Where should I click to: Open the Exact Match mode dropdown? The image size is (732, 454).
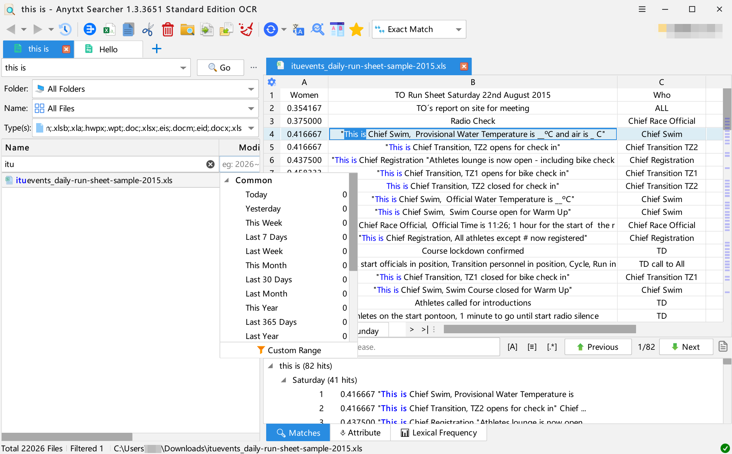[419, 29]
